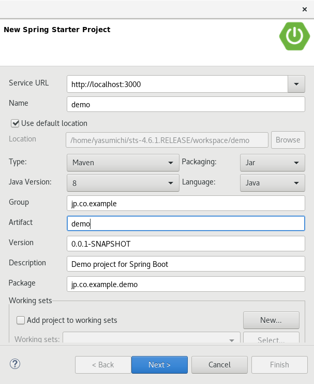Uncheck the Use default location checkbox

tap(15, 123)
